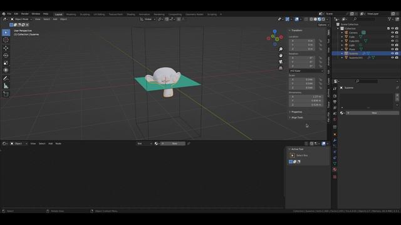Viewport: 401px width, 225px height.
Task: Select Suzanne.001 in the outliner
Action: click(356, 57)
